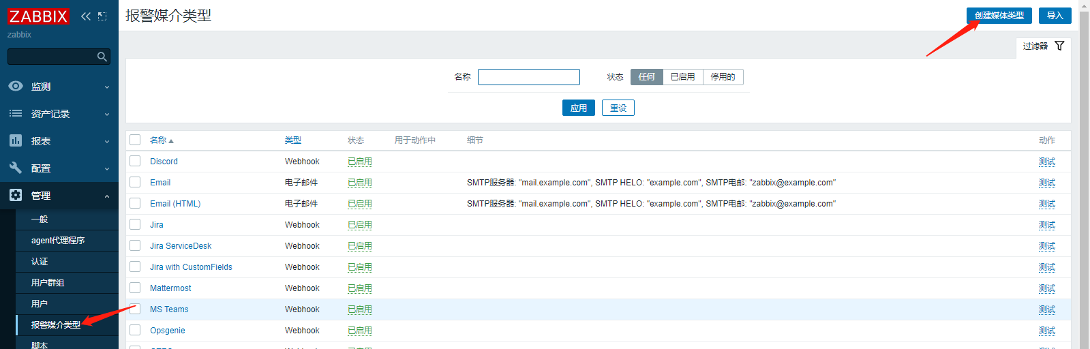Toggle 已启用 status for Discord
The image size is (1090, 349).
tap(360, 162)
